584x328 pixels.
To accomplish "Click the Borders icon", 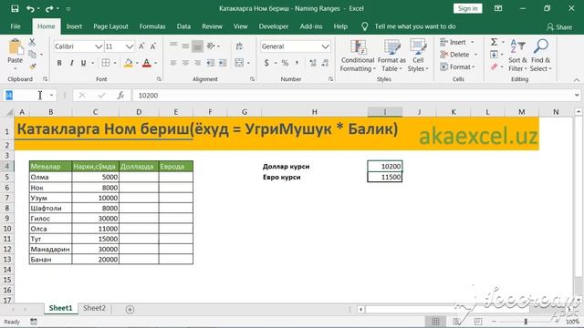I will (x=106, y=63).
